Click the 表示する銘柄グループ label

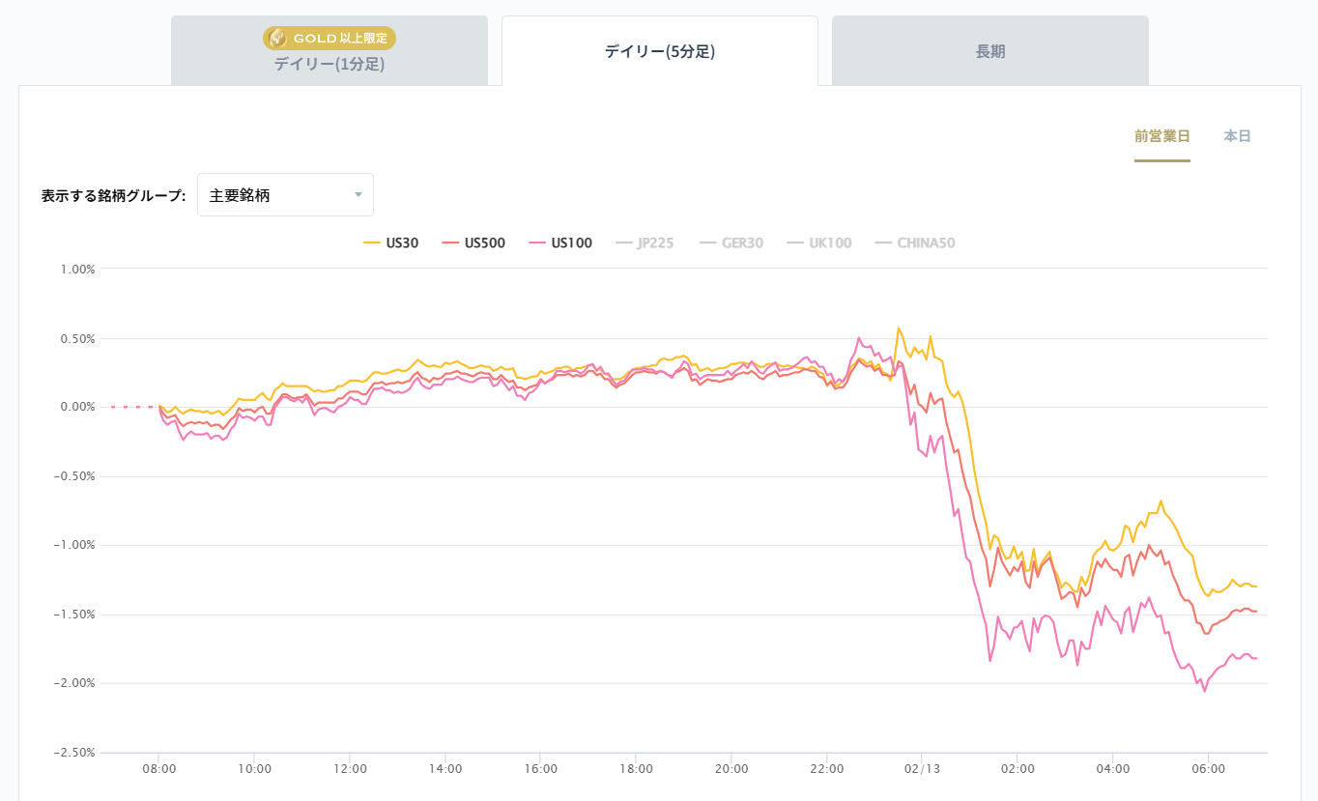point(113,195)
